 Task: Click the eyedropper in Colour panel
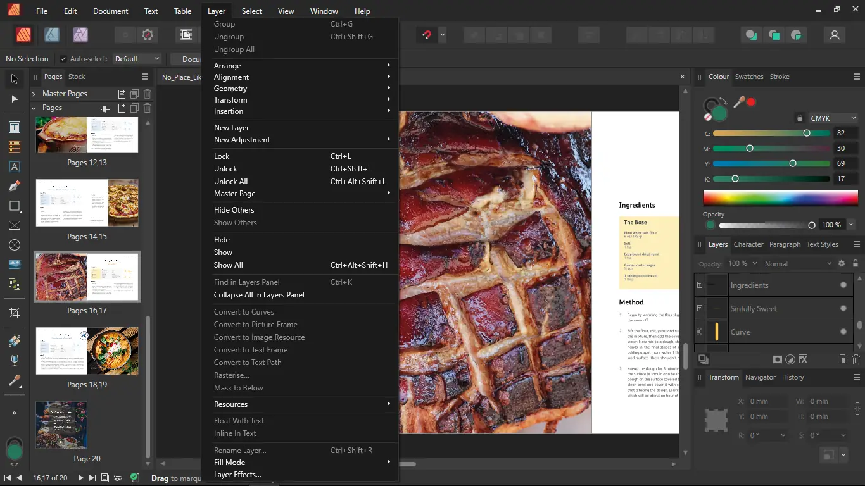tap(738, 102)
